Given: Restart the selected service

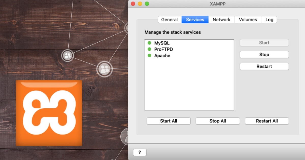Looking at the screenshot, I should coord(264,67).
